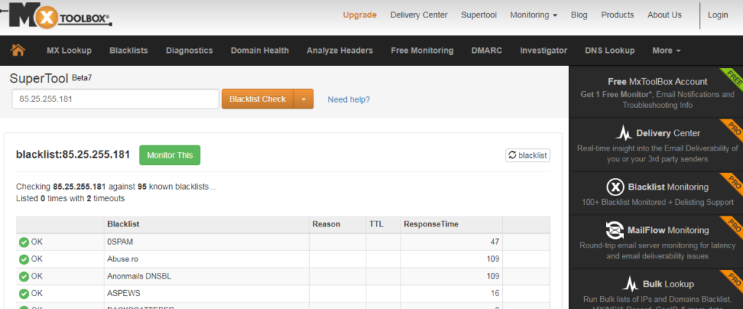Select the ASPEWS blacklist name
Viewport: 743px width, 309px height.
click(x=124, y=293)
